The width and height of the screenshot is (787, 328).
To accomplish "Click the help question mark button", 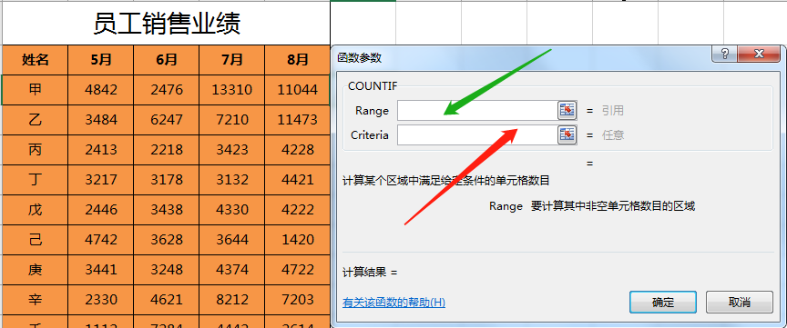I will pyautogui.click(x=725, y=55).
